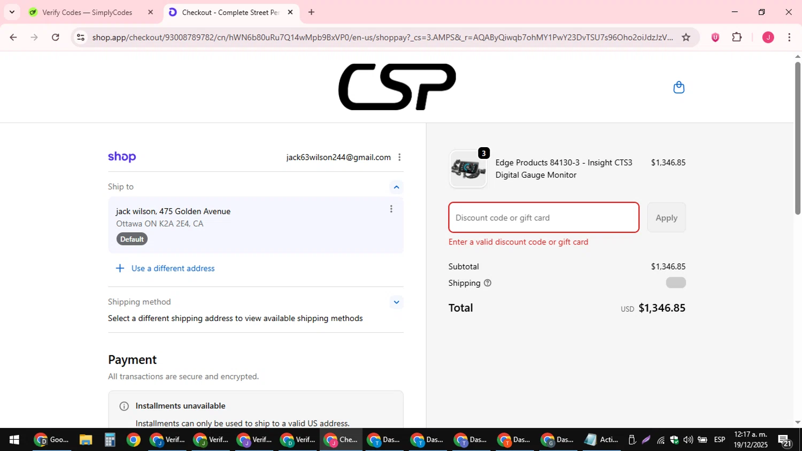Click the Shop Pay logo
Viewport: 802px width, 451px height.
point(122,157)
